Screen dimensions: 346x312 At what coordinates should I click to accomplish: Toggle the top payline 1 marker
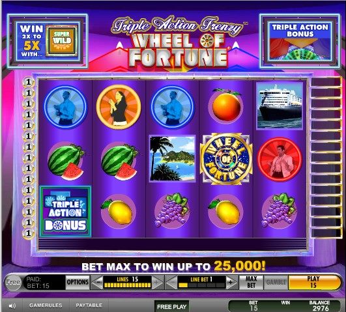[x=29, y=82]
